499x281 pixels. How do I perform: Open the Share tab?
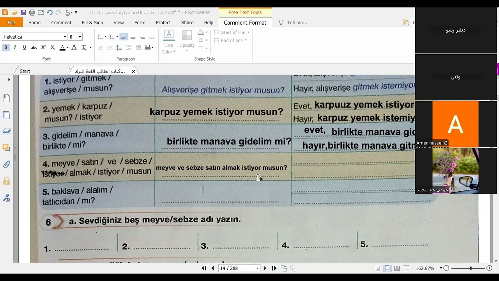click(x=188, y=23)
